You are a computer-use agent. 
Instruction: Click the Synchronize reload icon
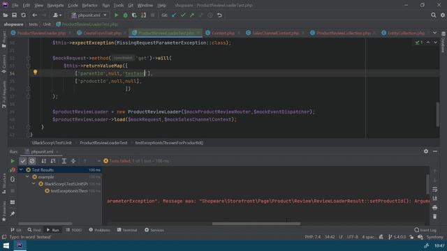click(x=23, y=15)
